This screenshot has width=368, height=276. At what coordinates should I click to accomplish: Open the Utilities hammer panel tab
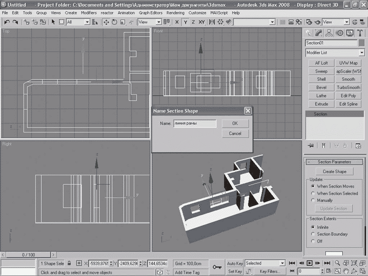360,33
